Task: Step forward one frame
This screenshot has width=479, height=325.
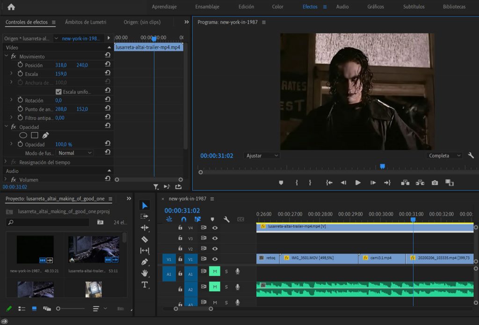Action: [x=373, y=183]
